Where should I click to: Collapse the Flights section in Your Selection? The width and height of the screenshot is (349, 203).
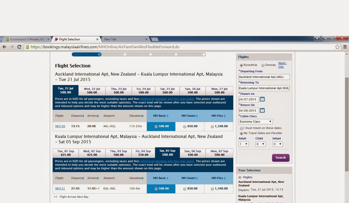coord(240,177)
